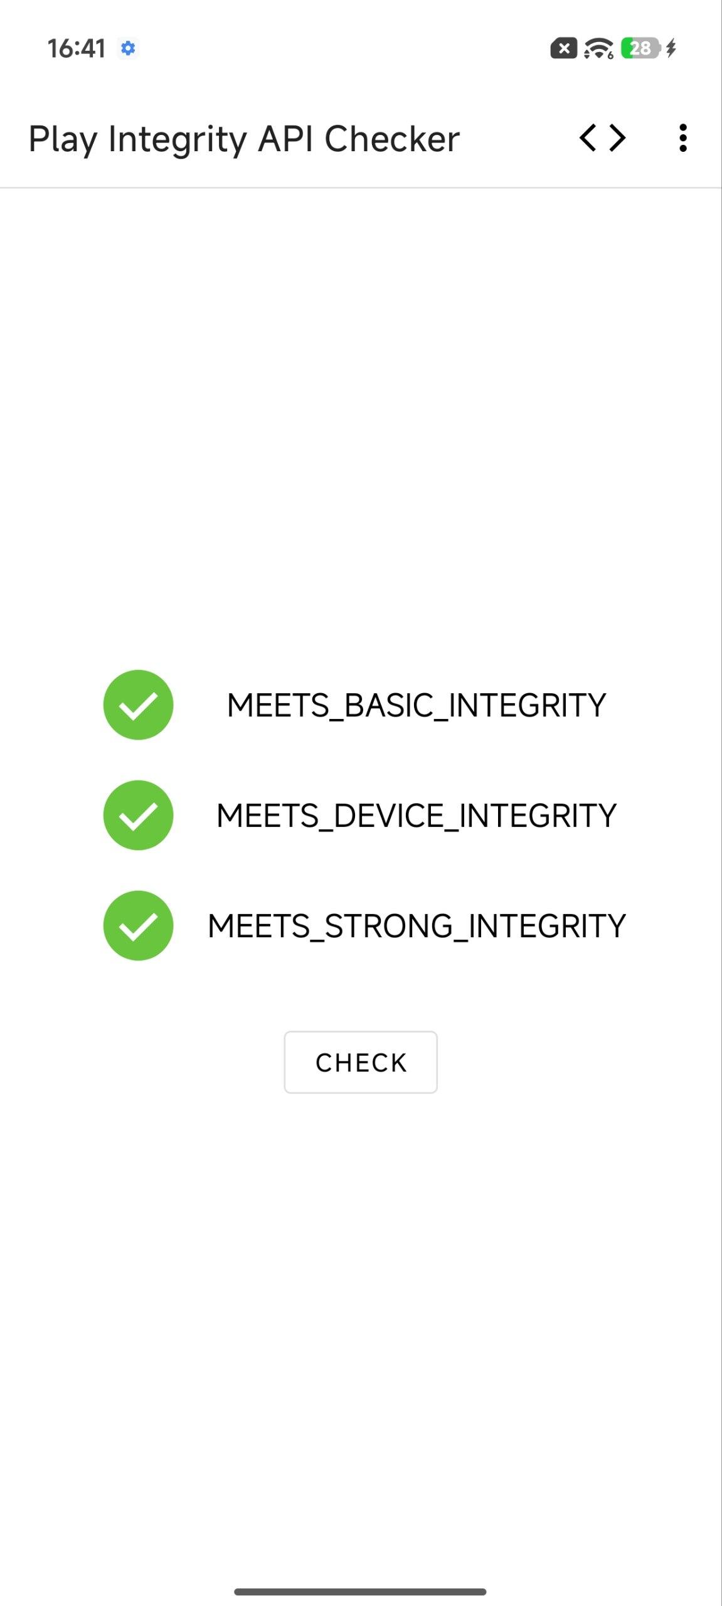Click the blue gear icon in status bar
The width and height of the screenshot is (722, 1606).
pyautogui.click(x=128, y=48)
